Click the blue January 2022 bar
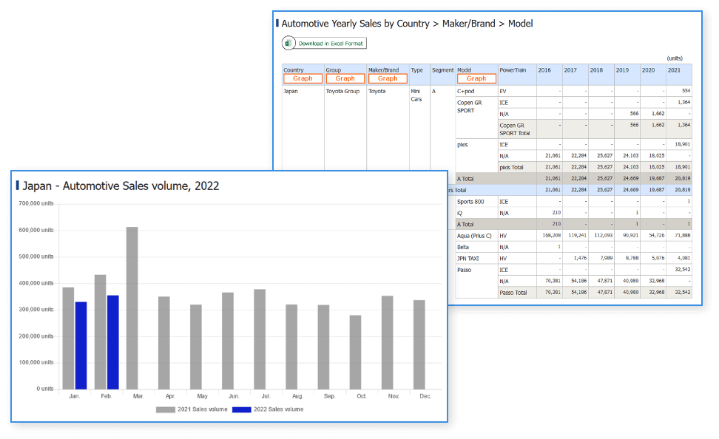Screen dimensions: 719x439 point(81,345)
